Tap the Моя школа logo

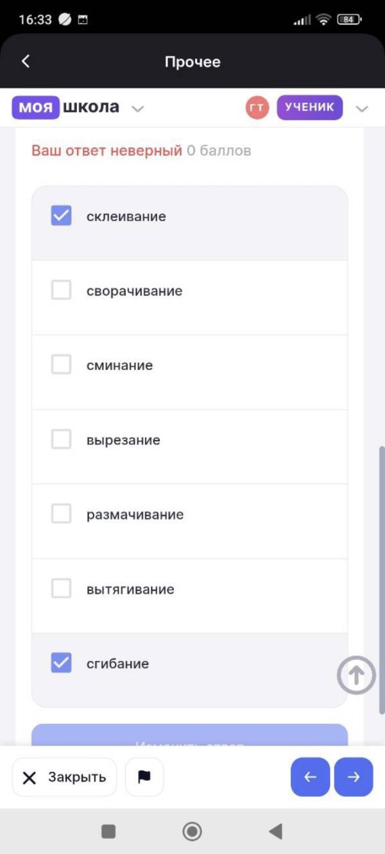click(x=65, y=107)
